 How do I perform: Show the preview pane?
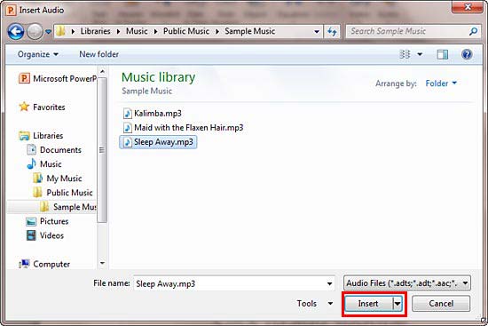coord(442,54)
